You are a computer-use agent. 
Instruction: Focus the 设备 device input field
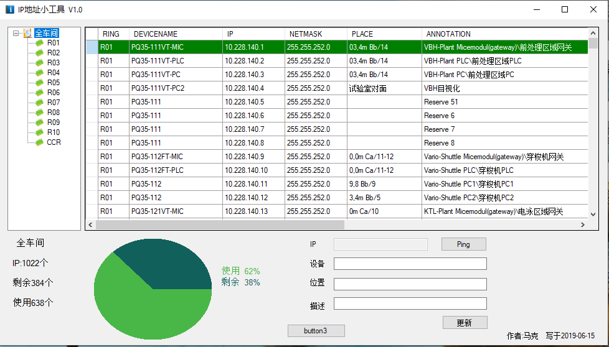(410, 264)
